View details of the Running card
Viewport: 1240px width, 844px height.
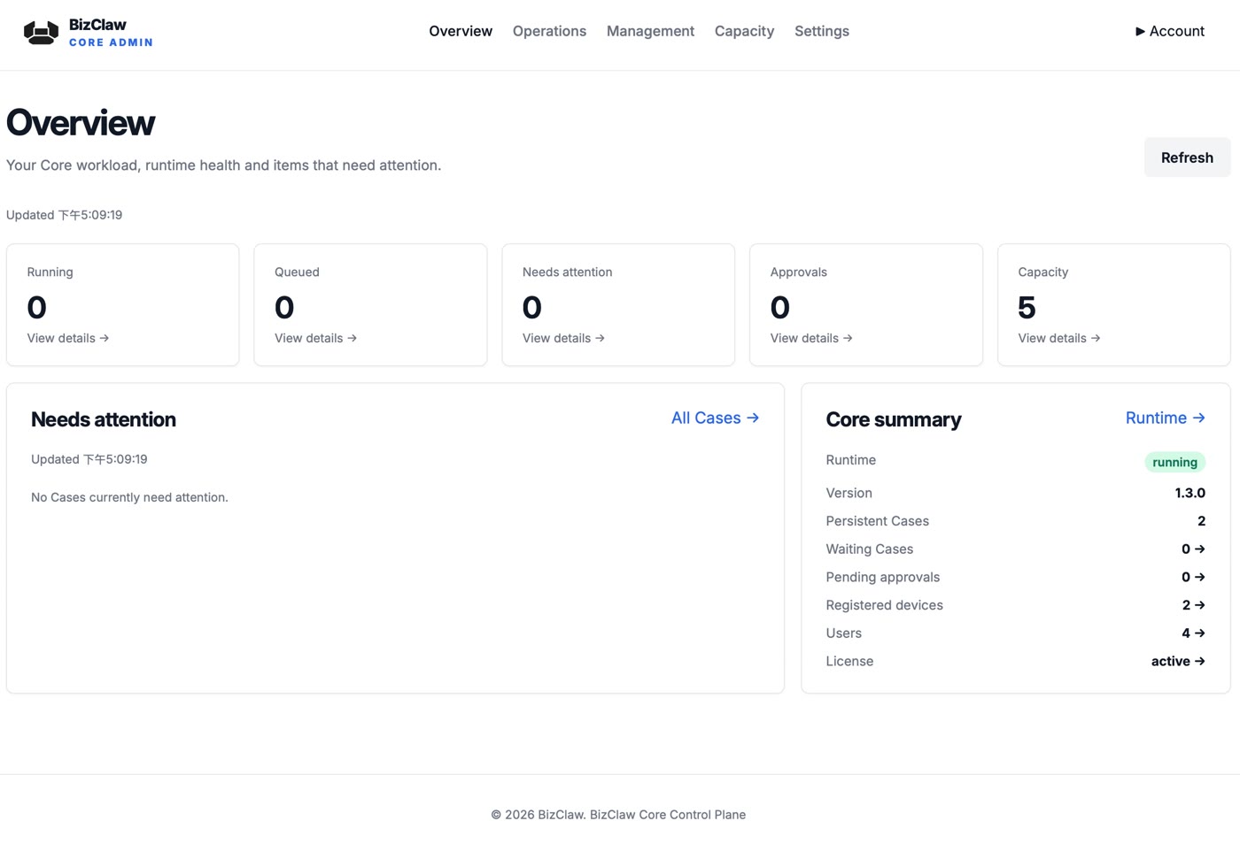tap(68, 338)
